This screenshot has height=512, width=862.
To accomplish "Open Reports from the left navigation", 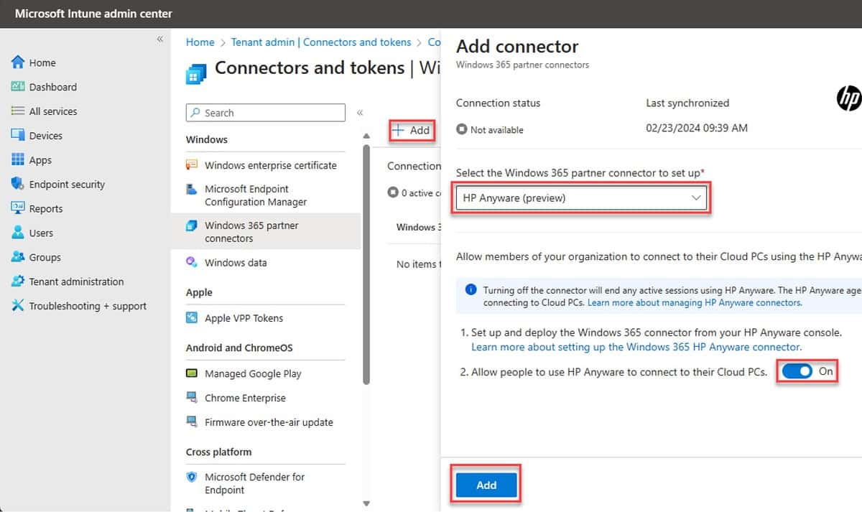I will pyautogui.click(x=18, y=208).
